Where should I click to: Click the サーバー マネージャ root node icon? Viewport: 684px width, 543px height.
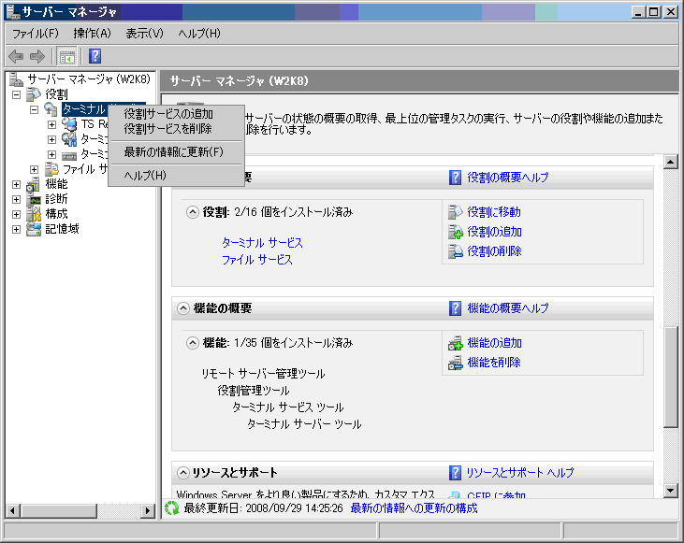[x=17, y=79]
